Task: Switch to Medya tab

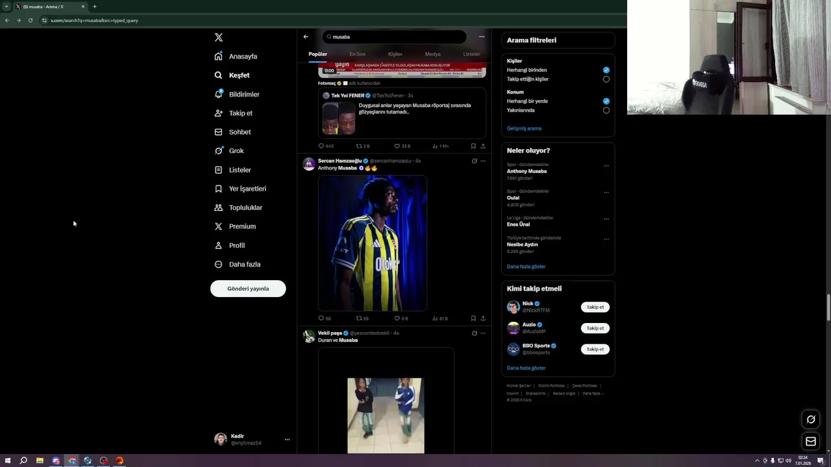Action: (x=432, y=54)
